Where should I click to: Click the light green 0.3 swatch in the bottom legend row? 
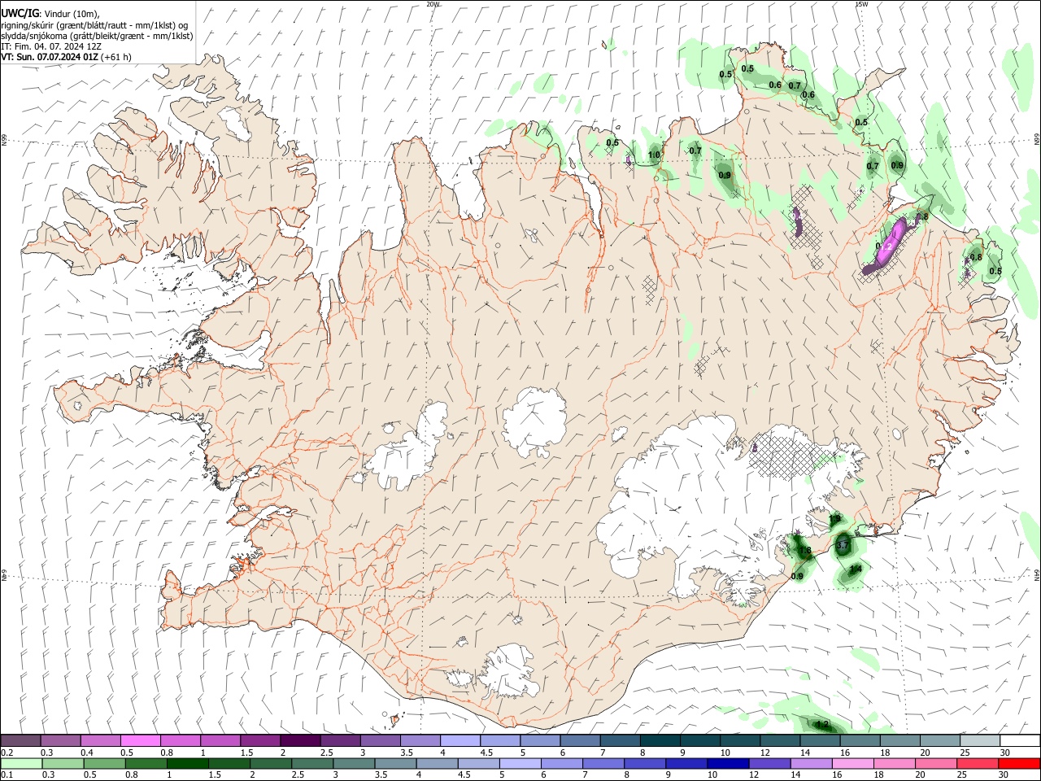(x=63, y=763)
